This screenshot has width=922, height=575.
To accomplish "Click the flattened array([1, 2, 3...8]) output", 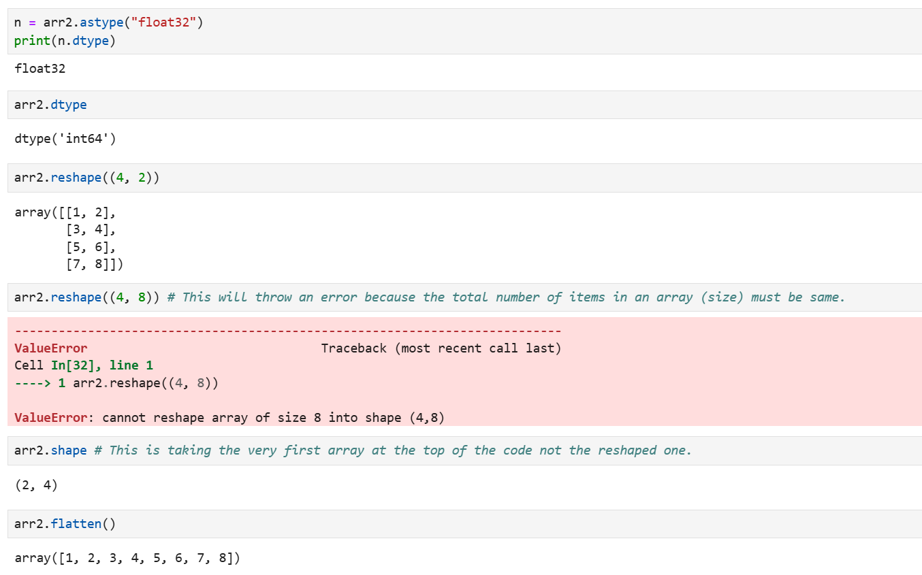I will (x=127, y=559).
